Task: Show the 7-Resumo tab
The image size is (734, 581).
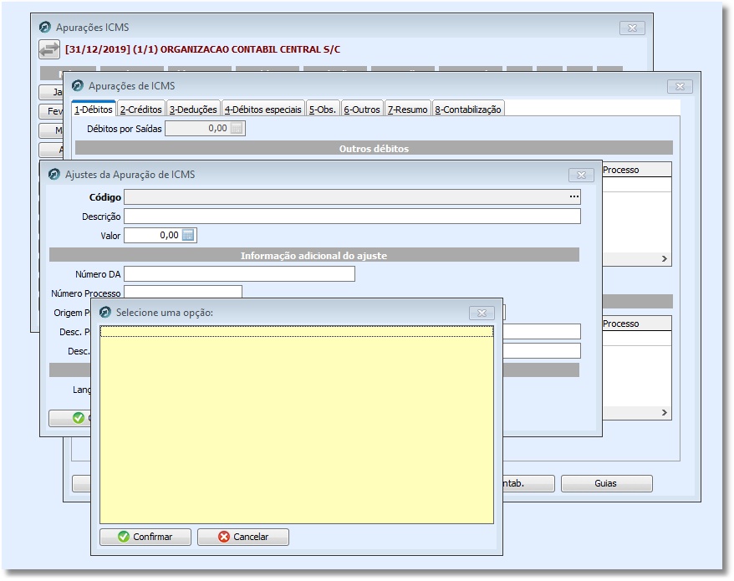Action: [x=407, y=109]
